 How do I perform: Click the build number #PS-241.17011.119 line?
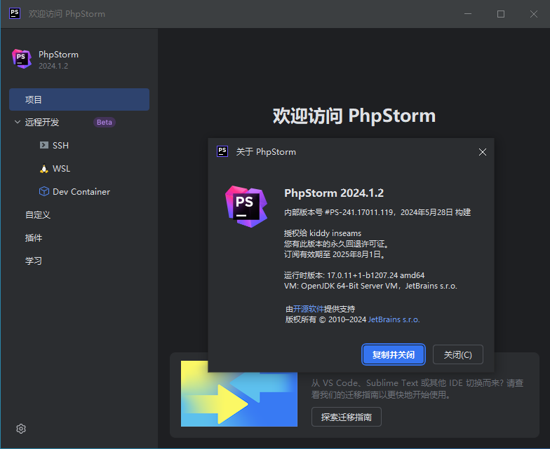pos(377,212)
